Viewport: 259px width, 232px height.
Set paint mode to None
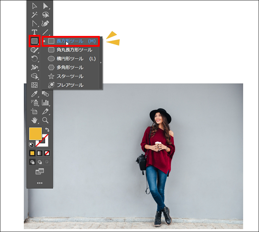click(47, 153)
